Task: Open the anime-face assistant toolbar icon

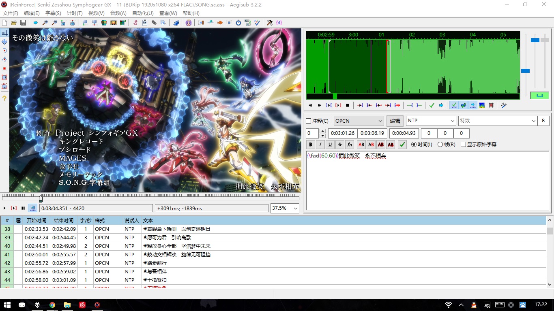Action: pos(189,23)
